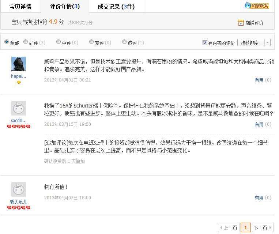Select the 追评 radio button
The height and width of the screenshot is (234, 279).
coord(124,42)
